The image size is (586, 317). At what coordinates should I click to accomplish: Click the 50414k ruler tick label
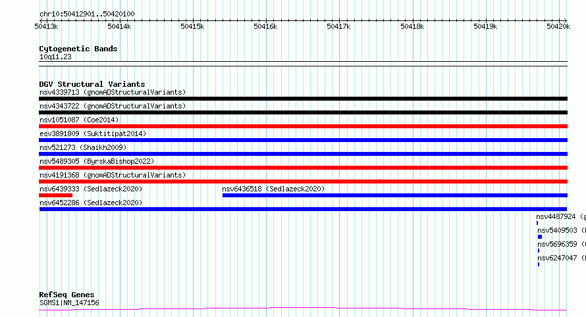coord(119,26)
